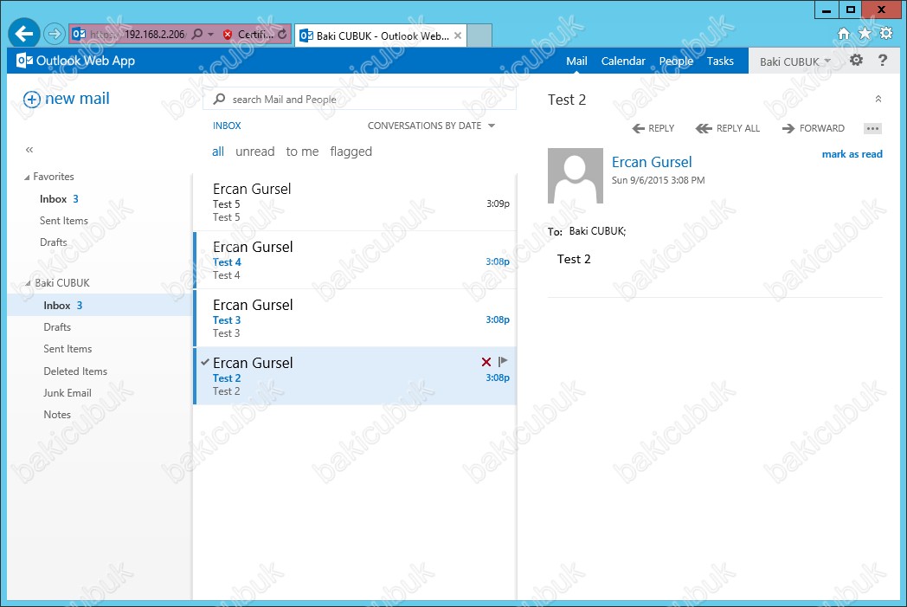Open the Junk Email folder

point(68,393)
